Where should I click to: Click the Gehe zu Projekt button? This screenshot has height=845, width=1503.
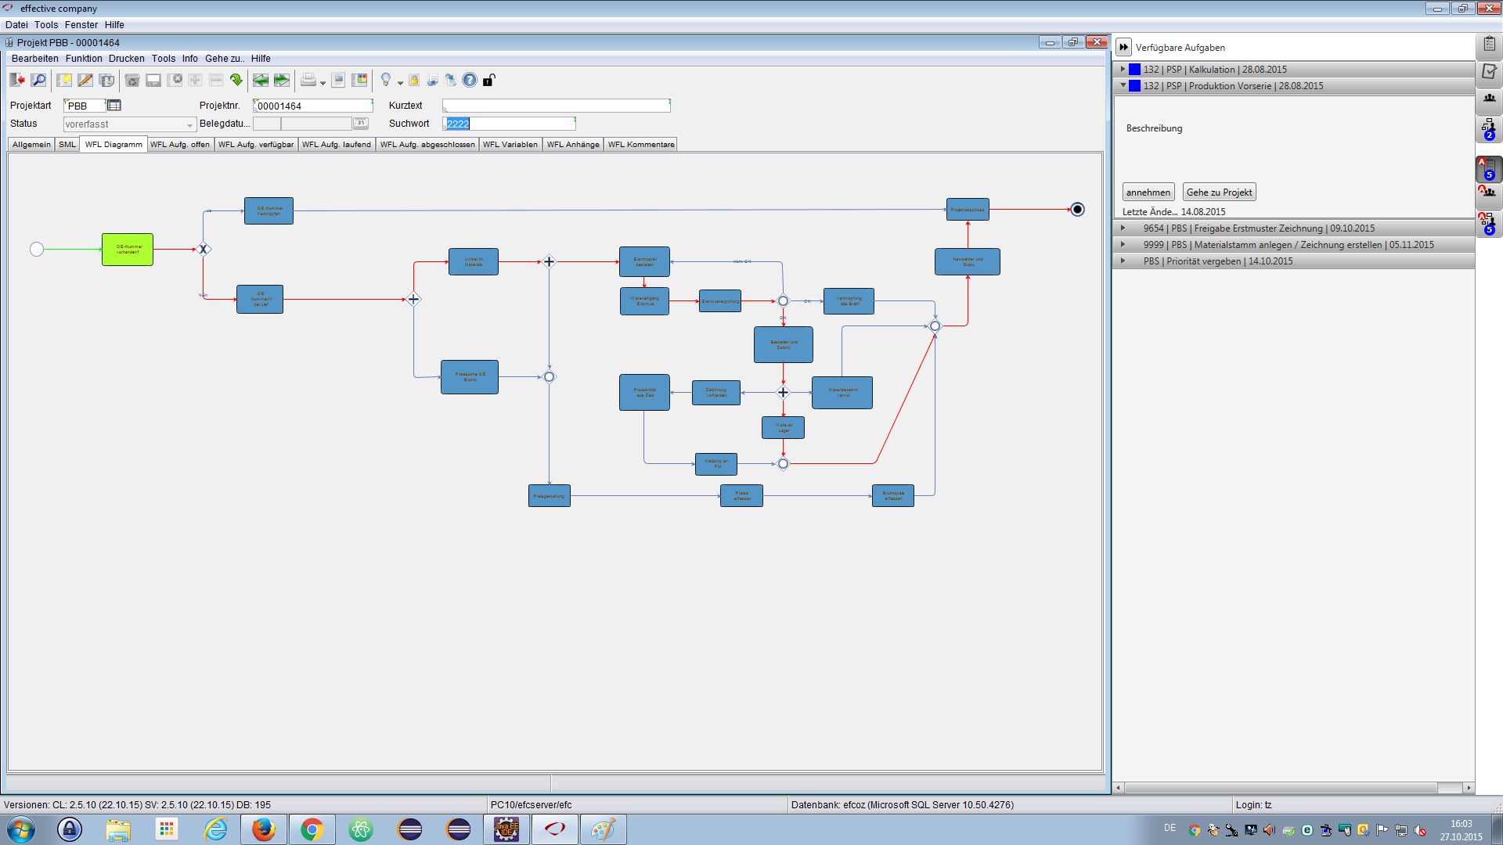[x=1219, y=192]
